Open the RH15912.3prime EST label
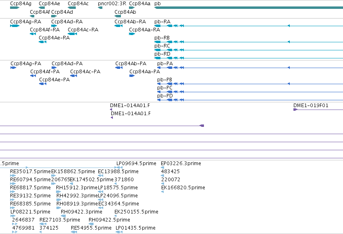Screen dimensions: 343x234 pos(77,188)
